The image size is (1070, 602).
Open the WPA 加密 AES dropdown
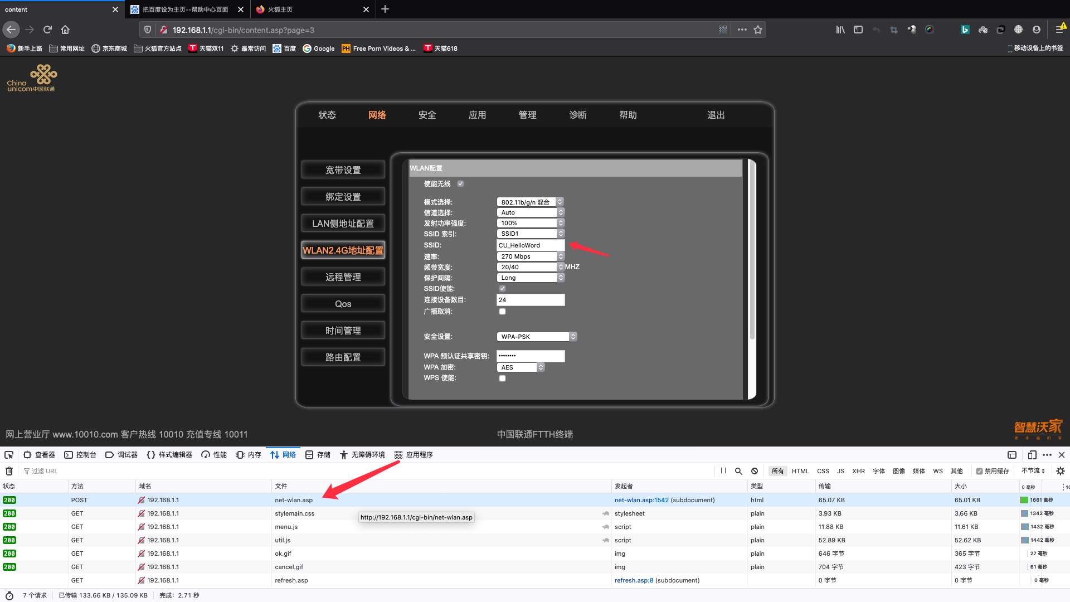(520, 367)
